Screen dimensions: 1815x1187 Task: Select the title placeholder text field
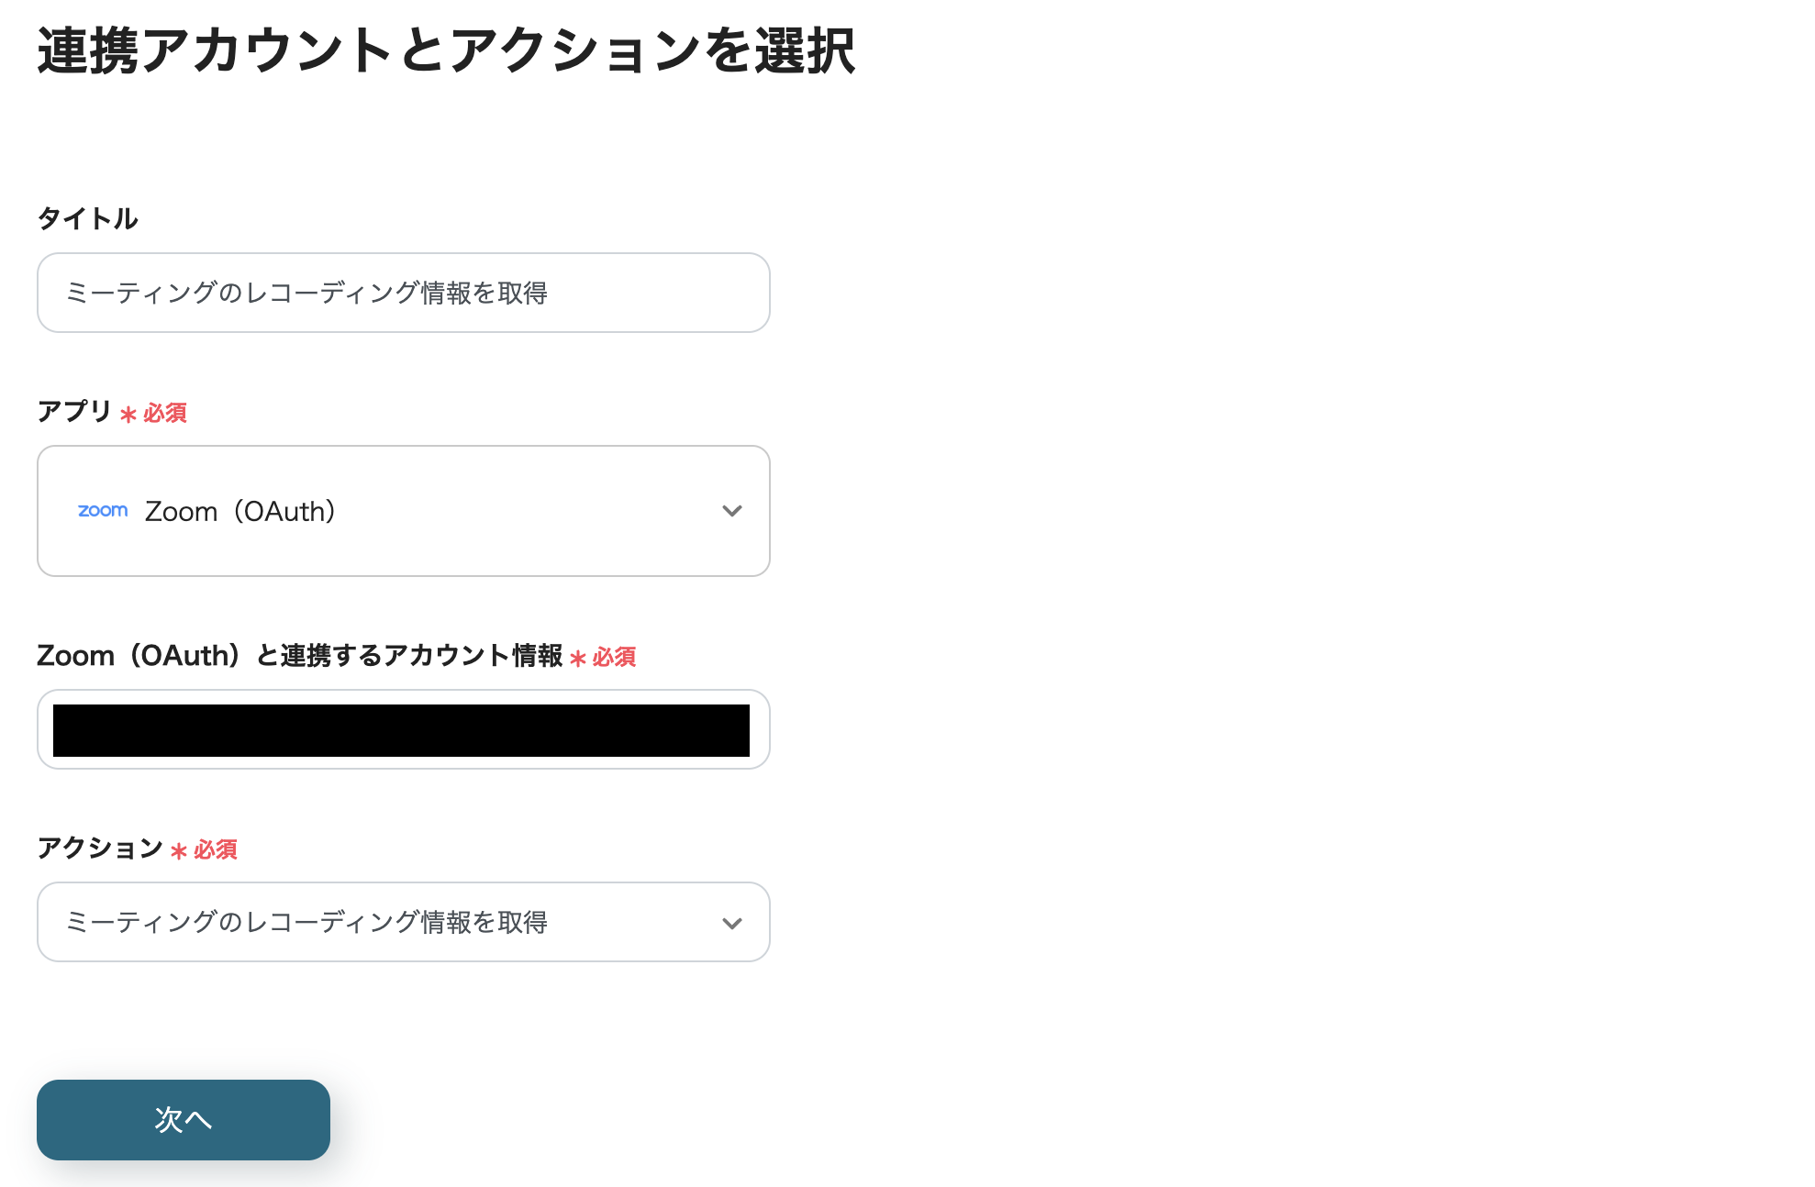click(x=403, y=293)
